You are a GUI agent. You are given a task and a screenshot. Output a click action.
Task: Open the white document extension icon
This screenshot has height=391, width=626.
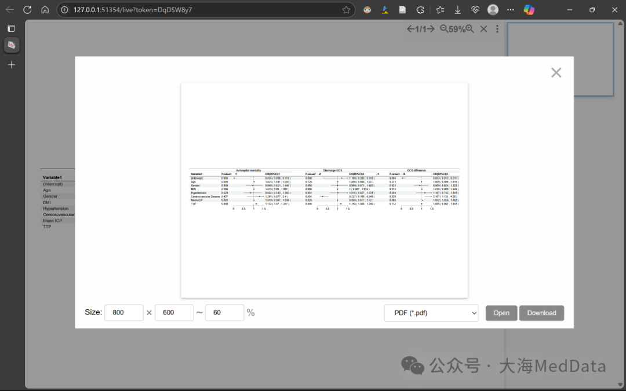(x=402, y=10)
